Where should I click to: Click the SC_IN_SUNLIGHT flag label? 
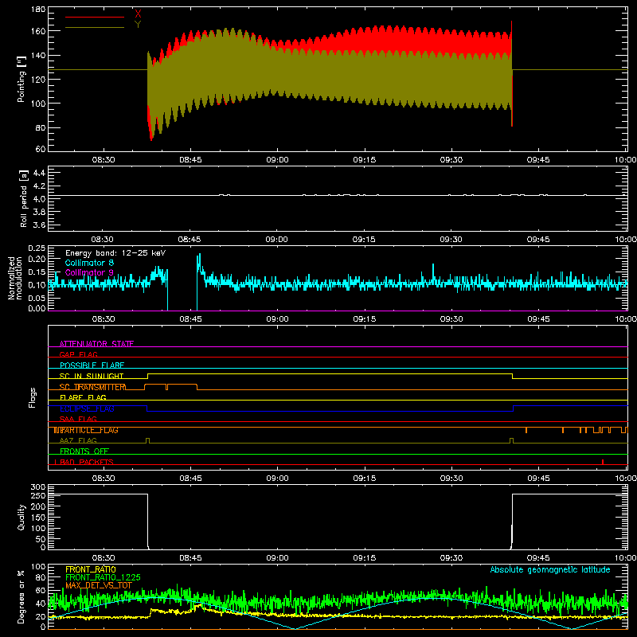(92, 376)
